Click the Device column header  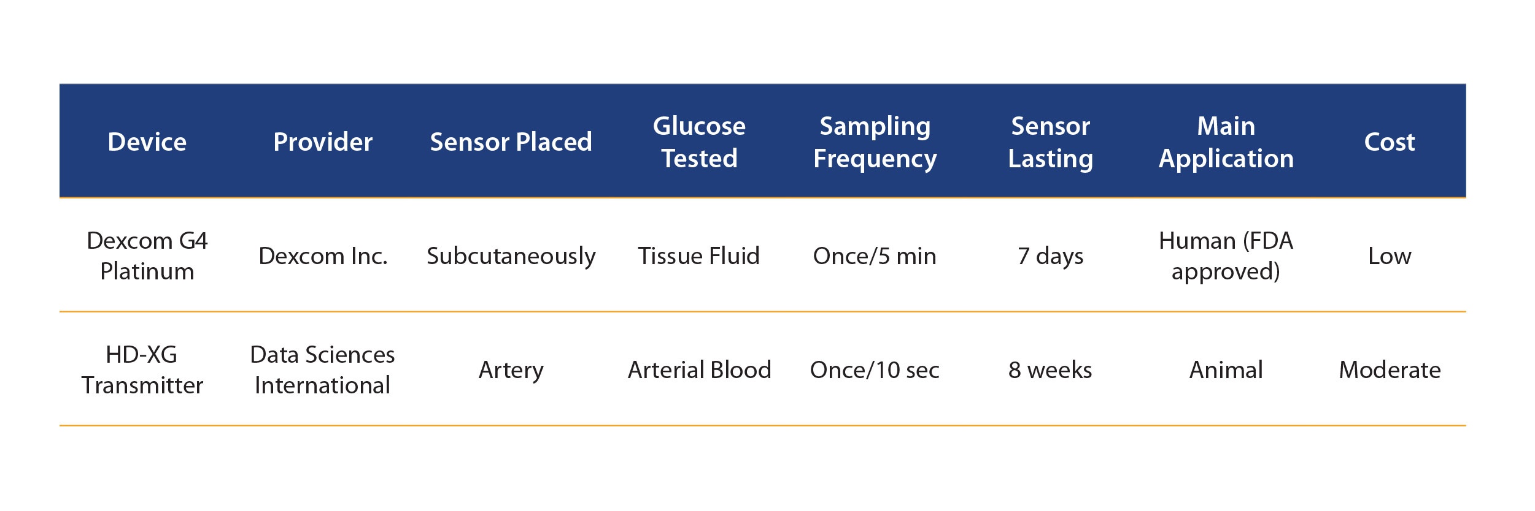147,142
